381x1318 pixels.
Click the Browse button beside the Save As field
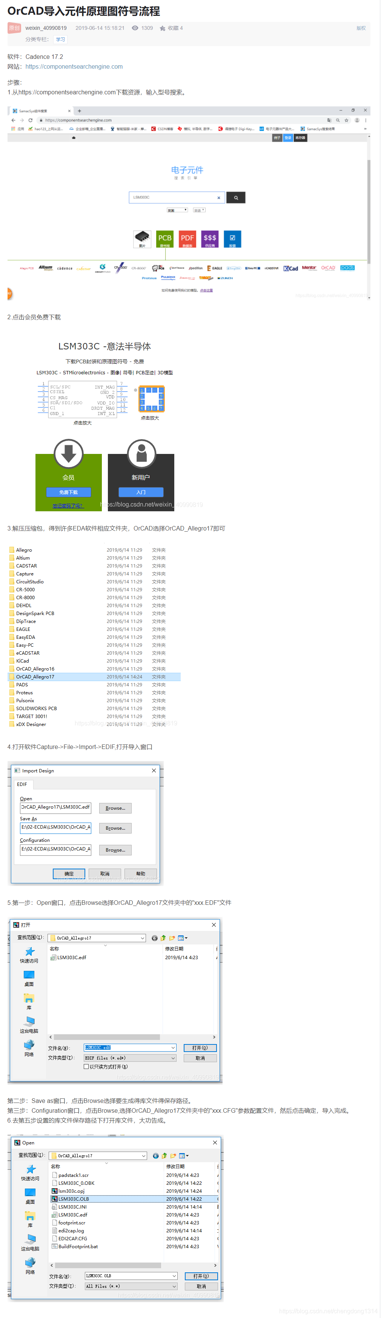(115, 828)
